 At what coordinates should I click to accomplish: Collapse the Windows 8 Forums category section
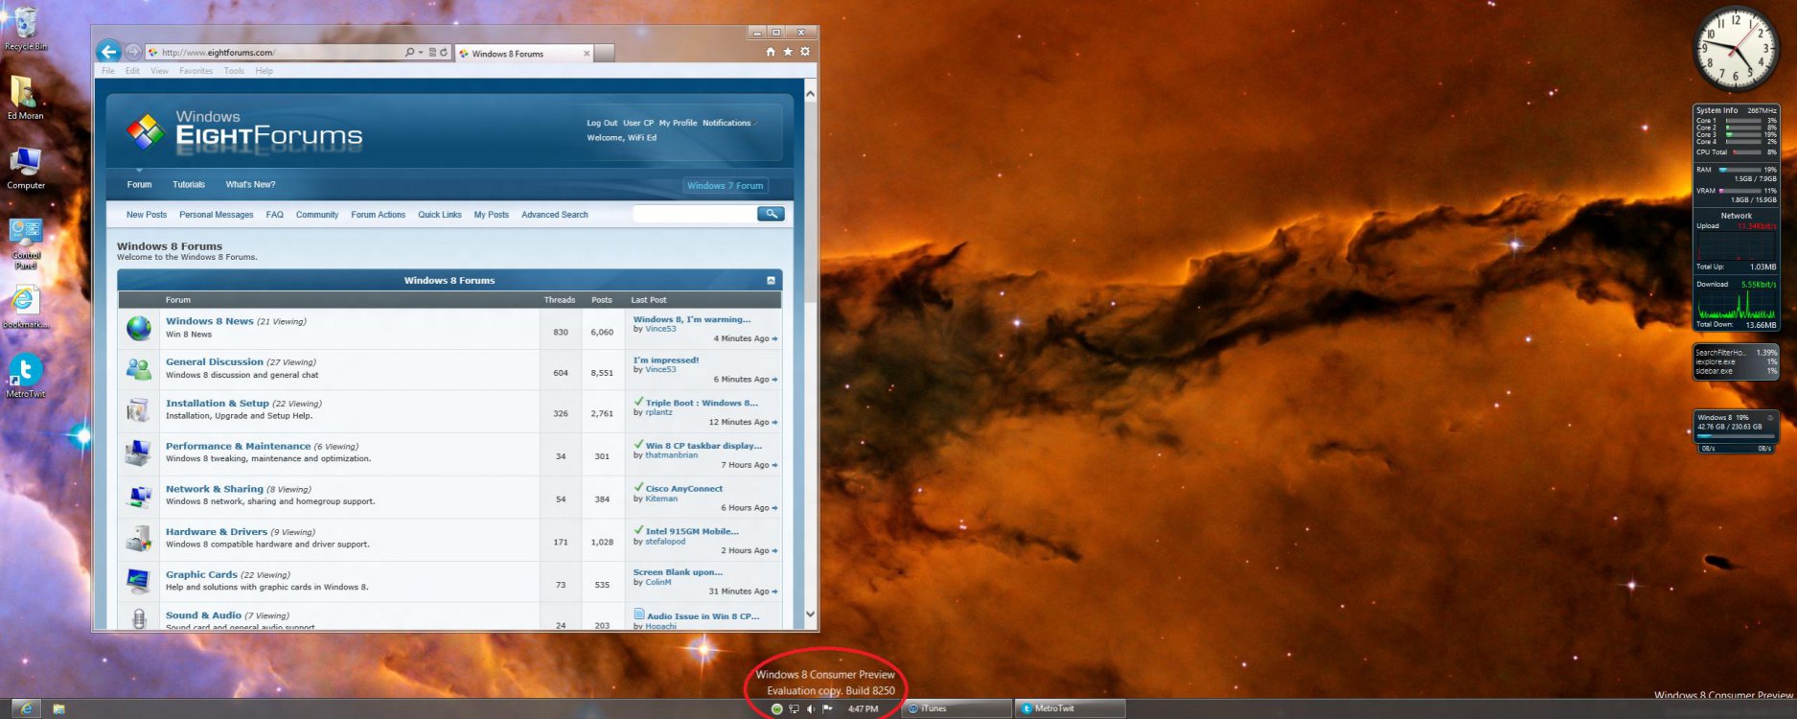pos(771,281)
